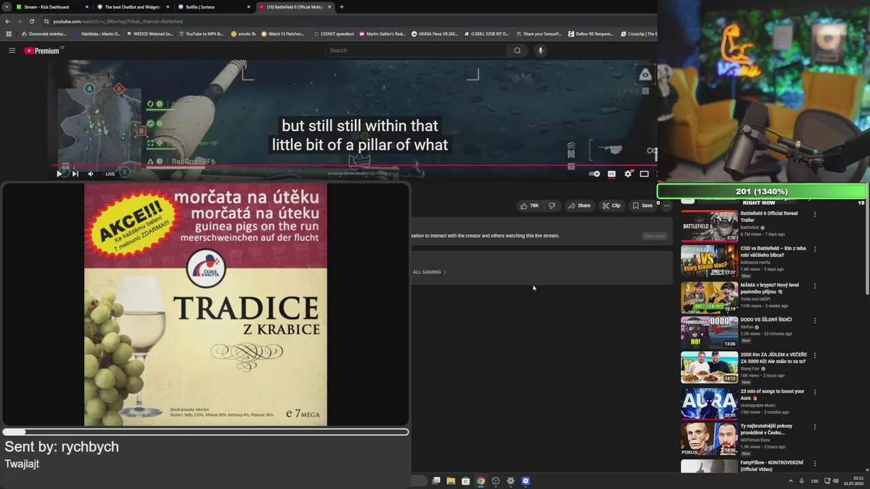The image size is (870, 489).
Task: Click the red video progress bar
Action: coord(353,165)
